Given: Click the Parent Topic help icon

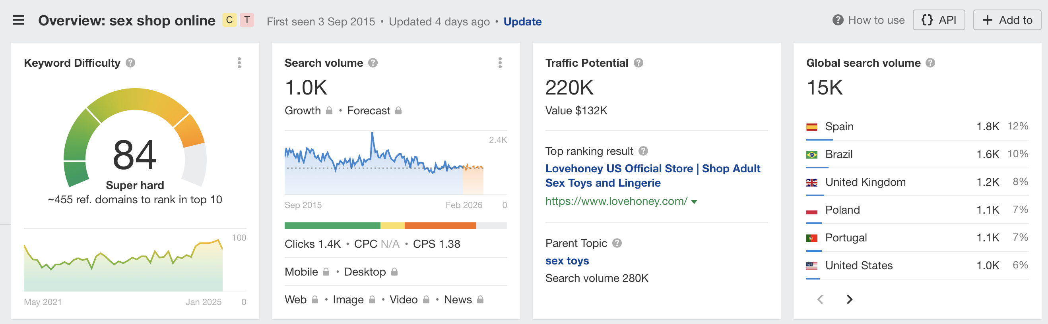Looking at the screenshot, I should (x=617, y=243).
